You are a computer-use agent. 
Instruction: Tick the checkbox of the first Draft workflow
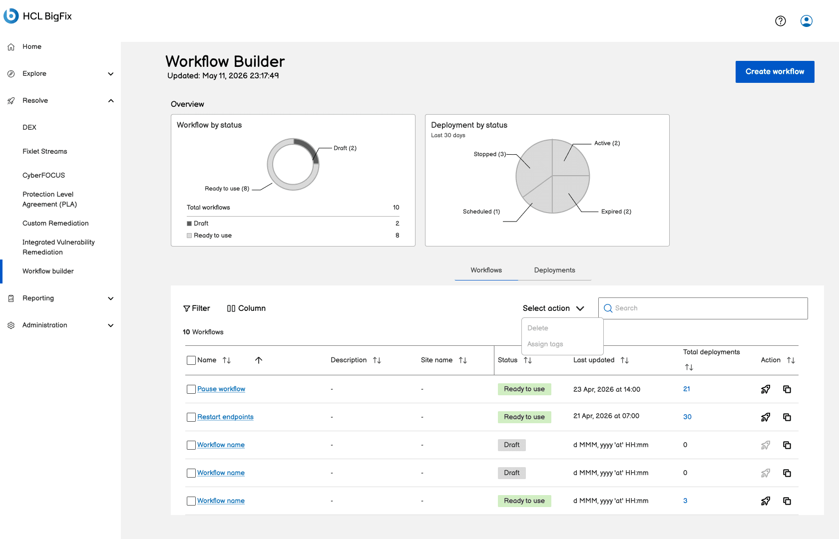click(x=191, y=445)
